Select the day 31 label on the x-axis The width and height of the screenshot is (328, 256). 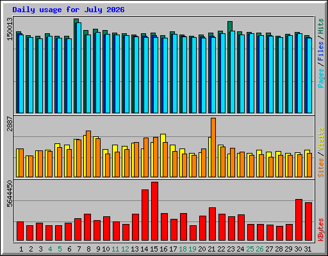[307, 249]
